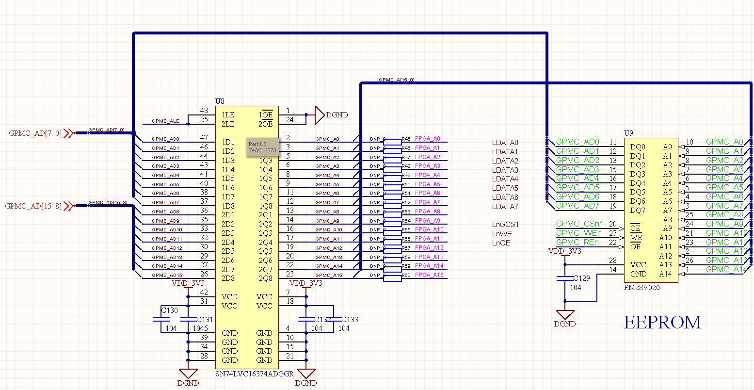Select the magenta FPGA_A7 net label
This screenshot has width=754, height=390.
click(428, 202)
